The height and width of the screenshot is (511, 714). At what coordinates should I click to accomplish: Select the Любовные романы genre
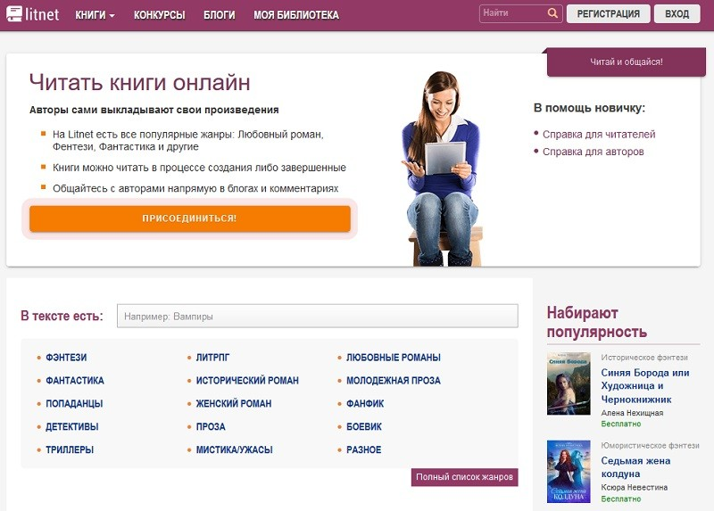click(394, 358)
